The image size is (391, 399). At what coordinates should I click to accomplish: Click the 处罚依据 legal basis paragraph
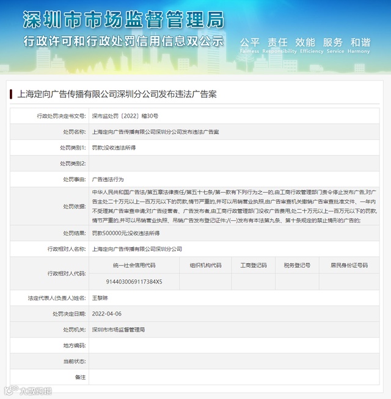[234, 206]
